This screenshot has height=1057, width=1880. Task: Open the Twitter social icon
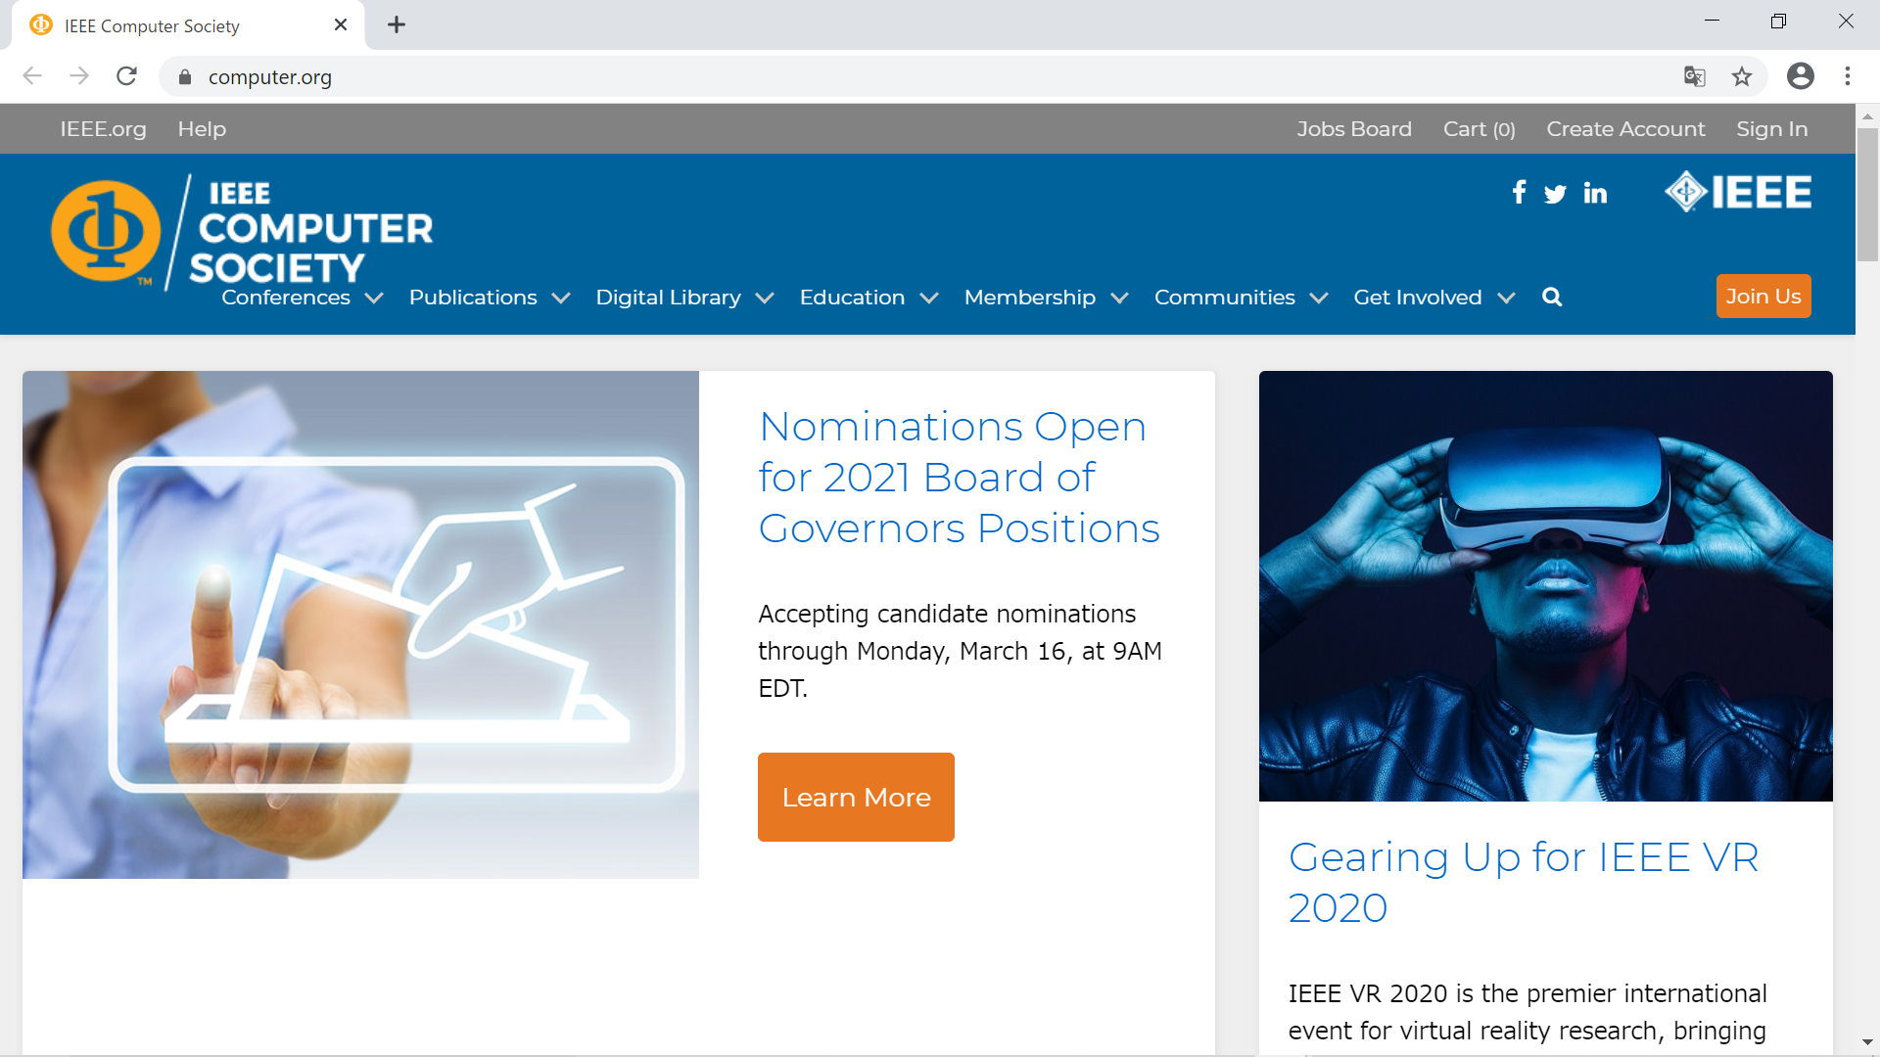click(x=1555, y=194)
